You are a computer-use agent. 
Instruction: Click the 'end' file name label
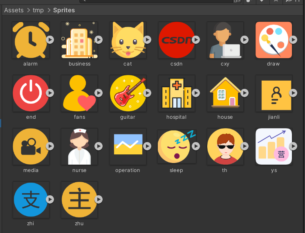click(31, 117)
